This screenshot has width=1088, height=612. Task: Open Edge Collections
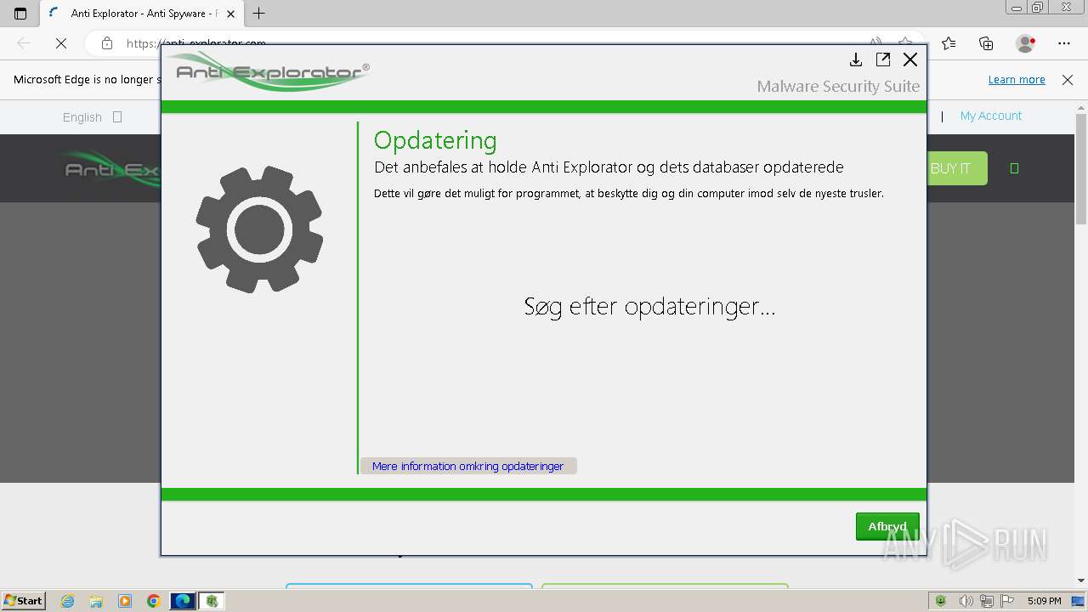click(x=986, y=43)
